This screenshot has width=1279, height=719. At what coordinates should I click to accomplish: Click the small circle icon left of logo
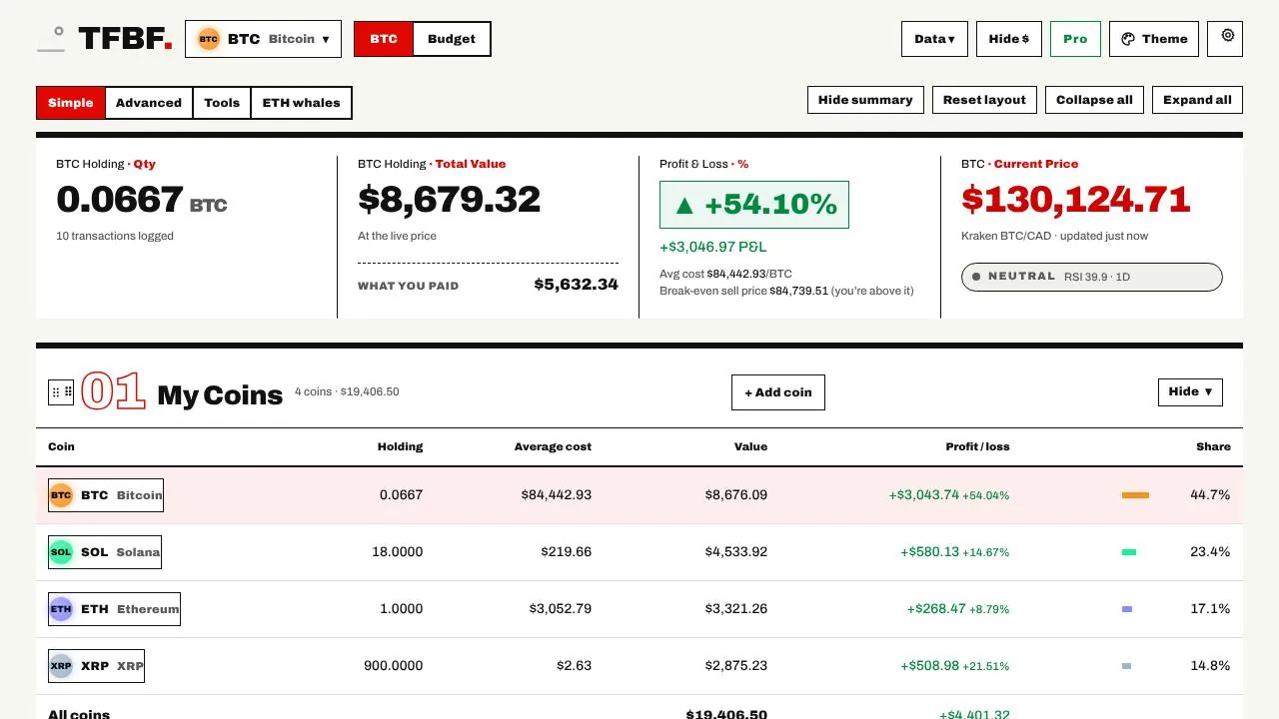point(59,31)
